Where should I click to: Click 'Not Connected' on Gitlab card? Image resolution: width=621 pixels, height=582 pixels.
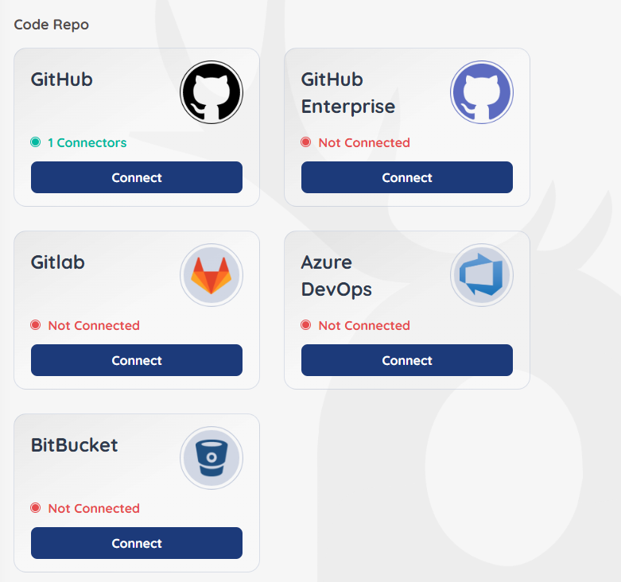(94, 325)
